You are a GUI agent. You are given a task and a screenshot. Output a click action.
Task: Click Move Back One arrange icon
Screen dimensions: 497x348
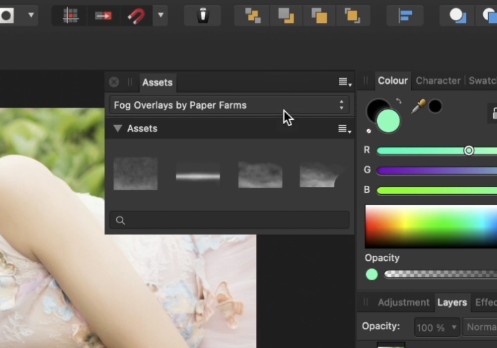coord(286,15)
